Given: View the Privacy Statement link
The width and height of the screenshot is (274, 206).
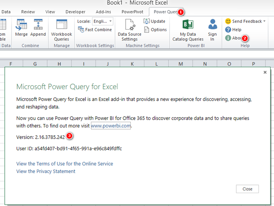Looking at the screenshot, I should coord(46,171).
